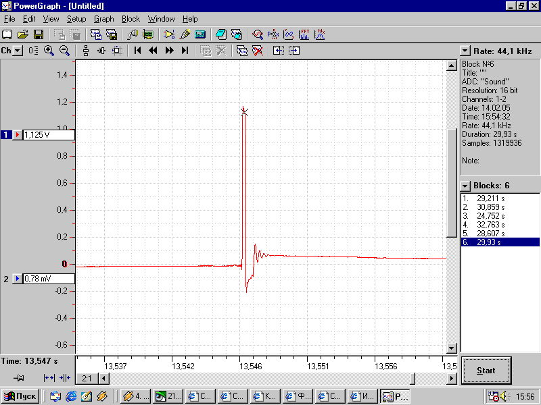Image resolution: width=541 pixels, height=405 pixels.
Task: Click the rewind double-arrow button
Action: click(153, 51)
